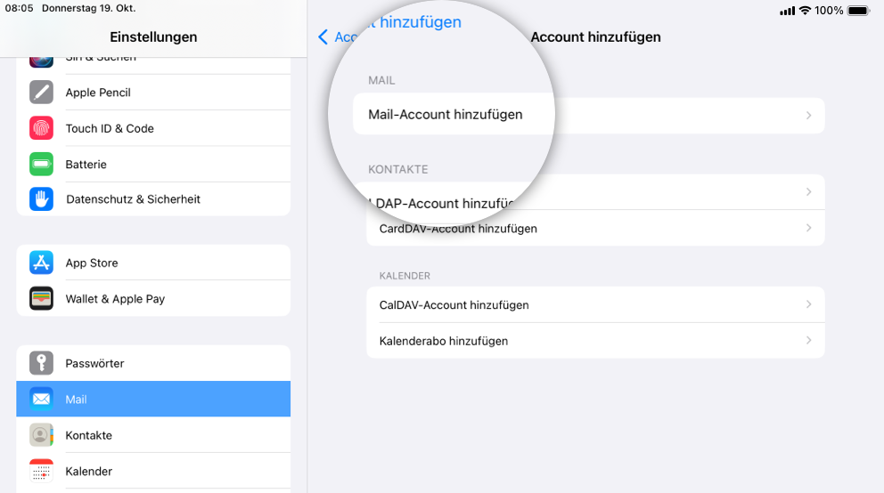This screenshot has height=493, width=884.
Task: Open Touch ID & Code settings
Action: point(153,128)
